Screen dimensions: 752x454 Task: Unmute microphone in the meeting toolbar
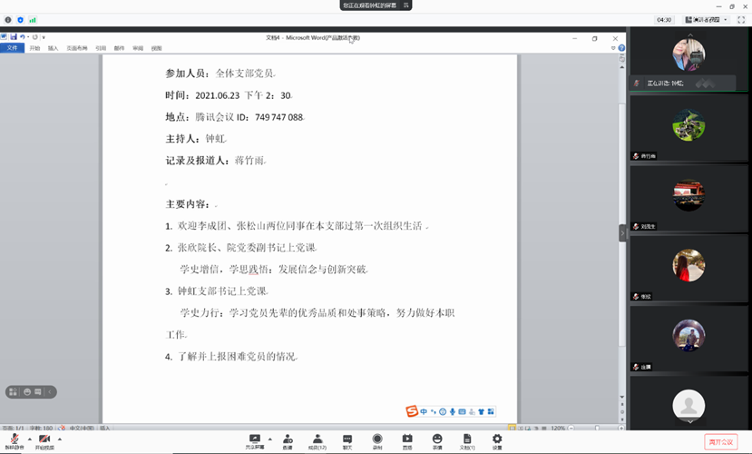tap(15, 440)
